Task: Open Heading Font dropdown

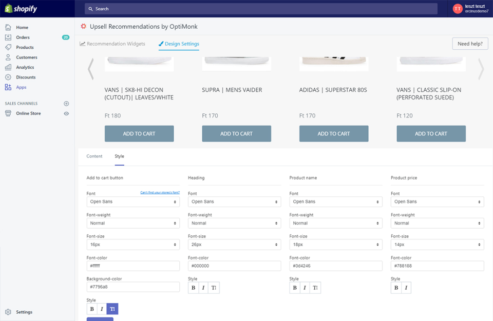Action: coord(235,202)
